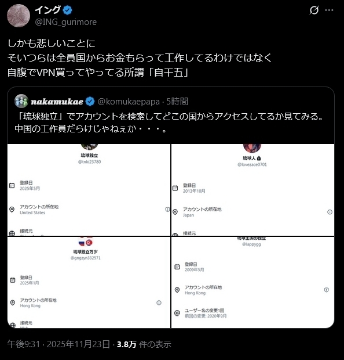The width and height of the screenshot is (344, 360).
Task: Click the verified badge next to nakamukae
Action: [x=90, y=101]
